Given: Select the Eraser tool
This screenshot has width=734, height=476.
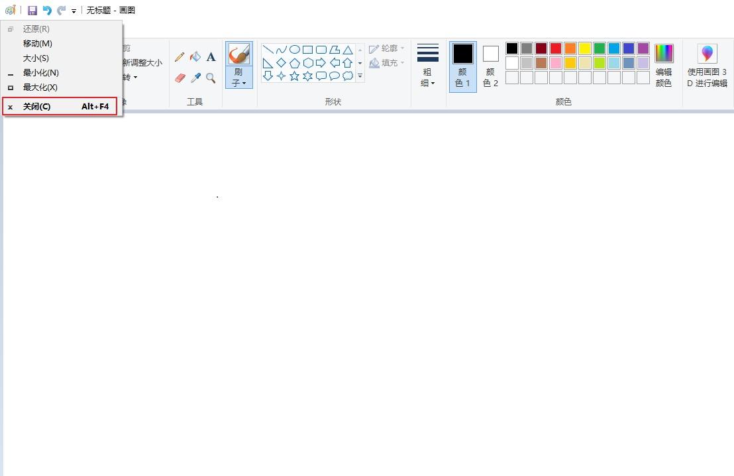Looking at the screenshot, I should coord(180,78).
